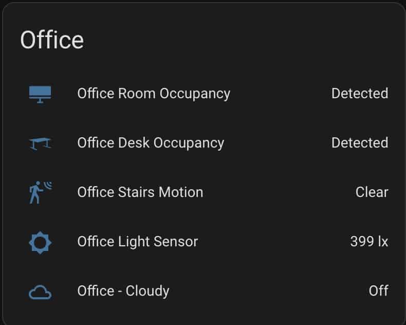Click the word Motion in the Stairs row
406x325 pixels.
tap(181, 192)
